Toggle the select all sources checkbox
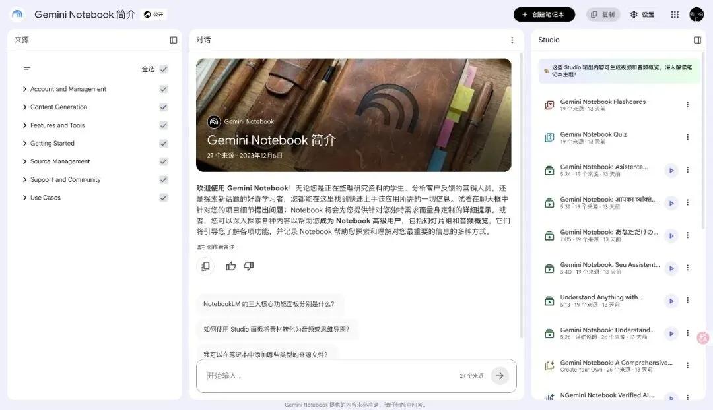This screenshot has width=713, height=410. (164, 69)
